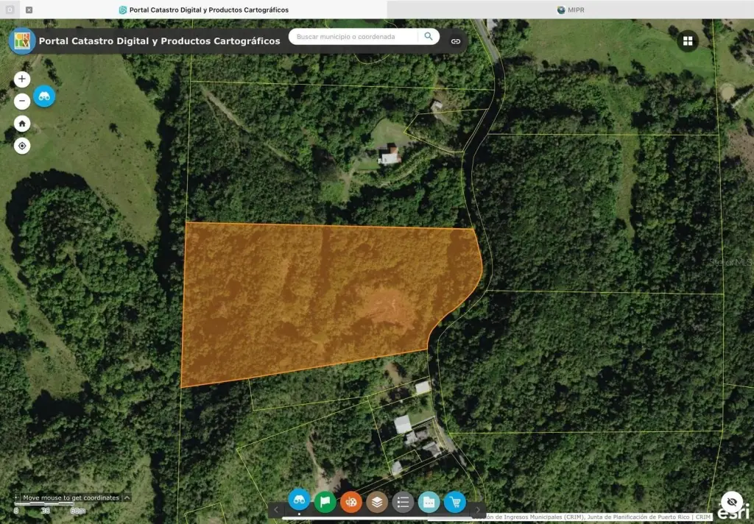The image size is (754, 524).
Task: Switch to the MIPR browser tab
Action: tap(571, 10)
